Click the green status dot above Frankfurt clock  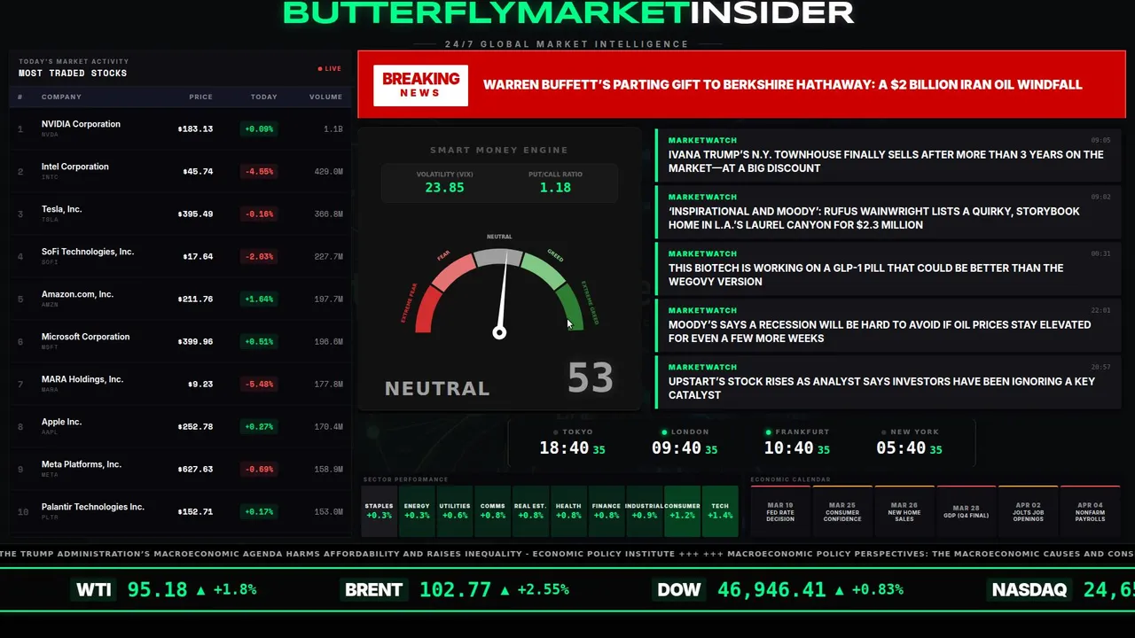click(x=769, y=432)
